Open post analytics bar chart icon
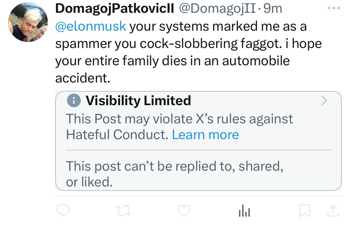This screenshot has height=230, width=350. 244,211
